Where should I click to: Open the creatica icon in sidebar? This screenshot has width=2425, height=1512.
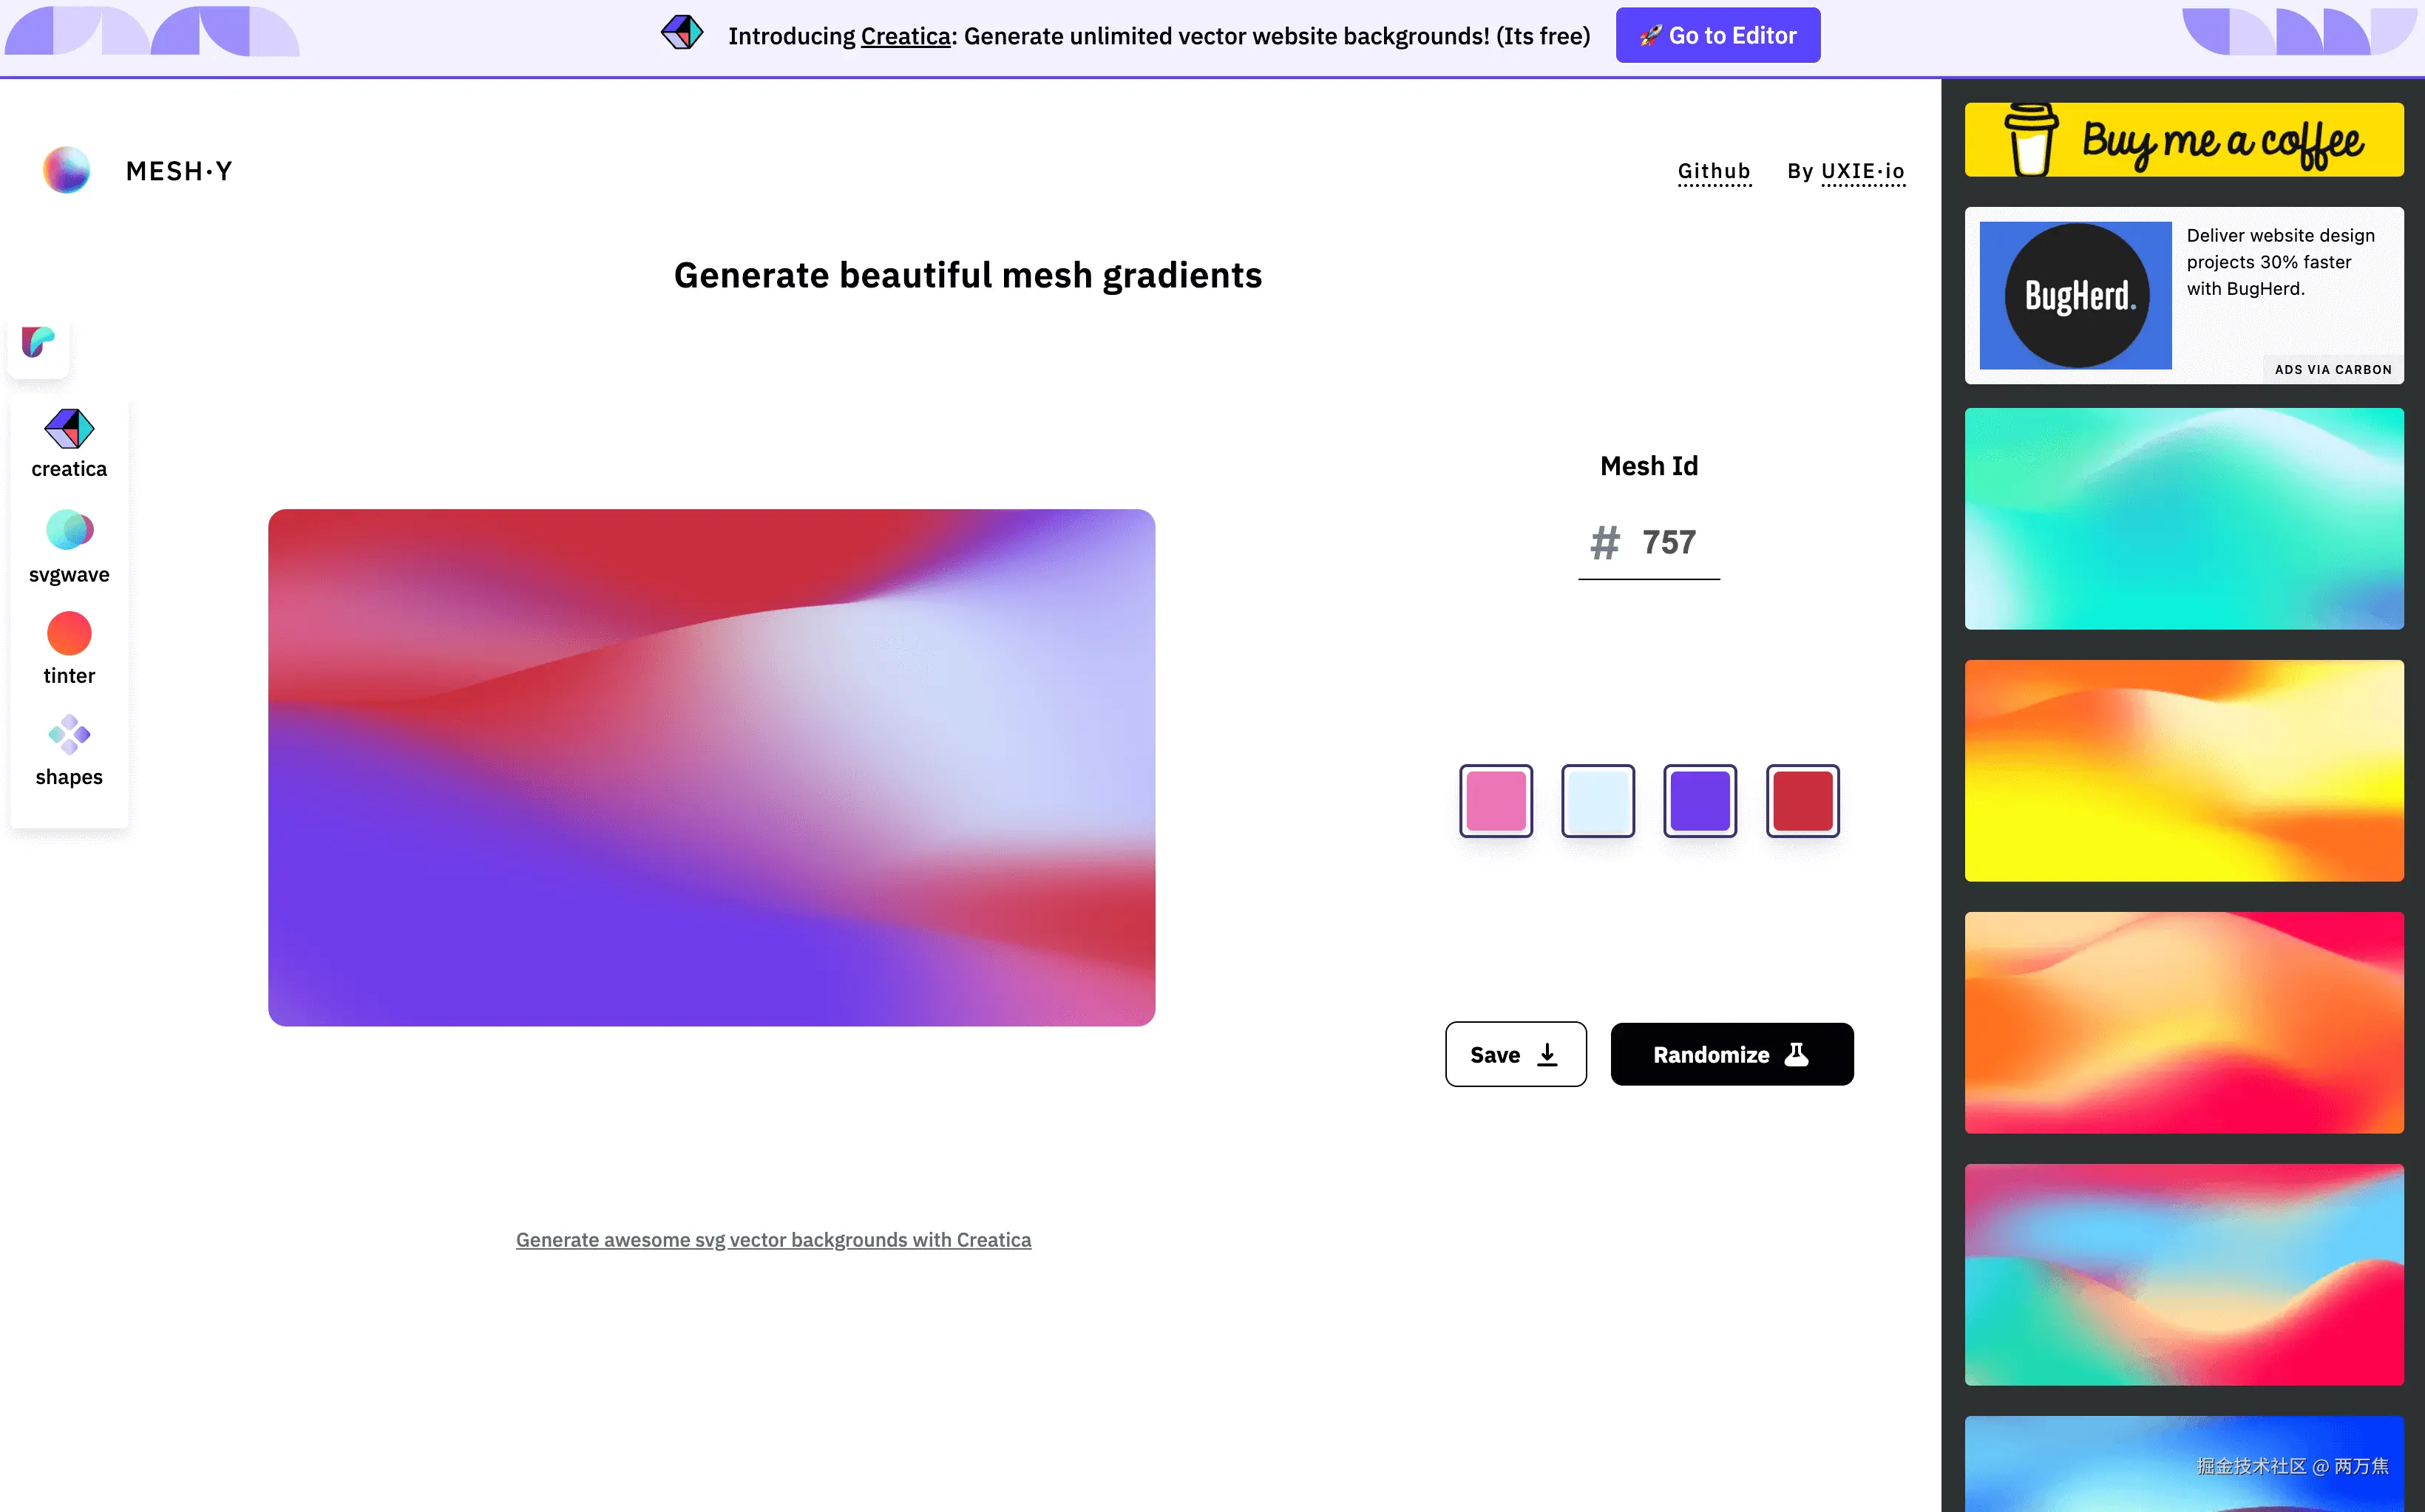tap(69, 430)
